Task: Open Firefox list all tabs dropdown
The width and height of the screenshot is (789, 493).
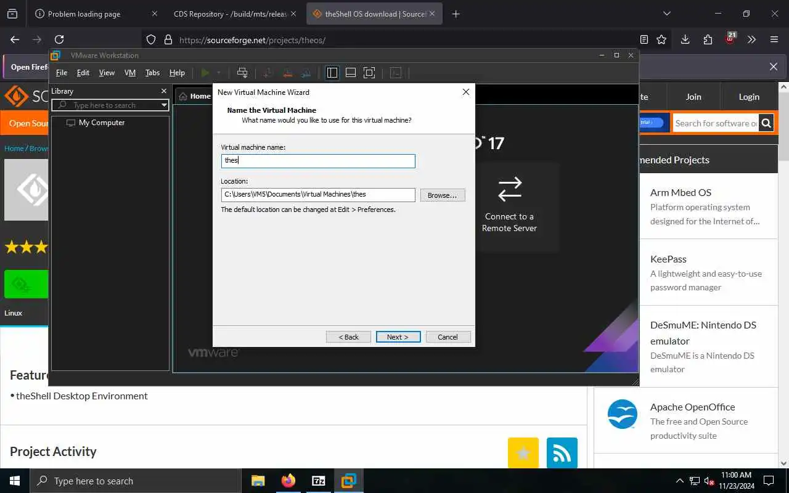Action: point(666,14)
